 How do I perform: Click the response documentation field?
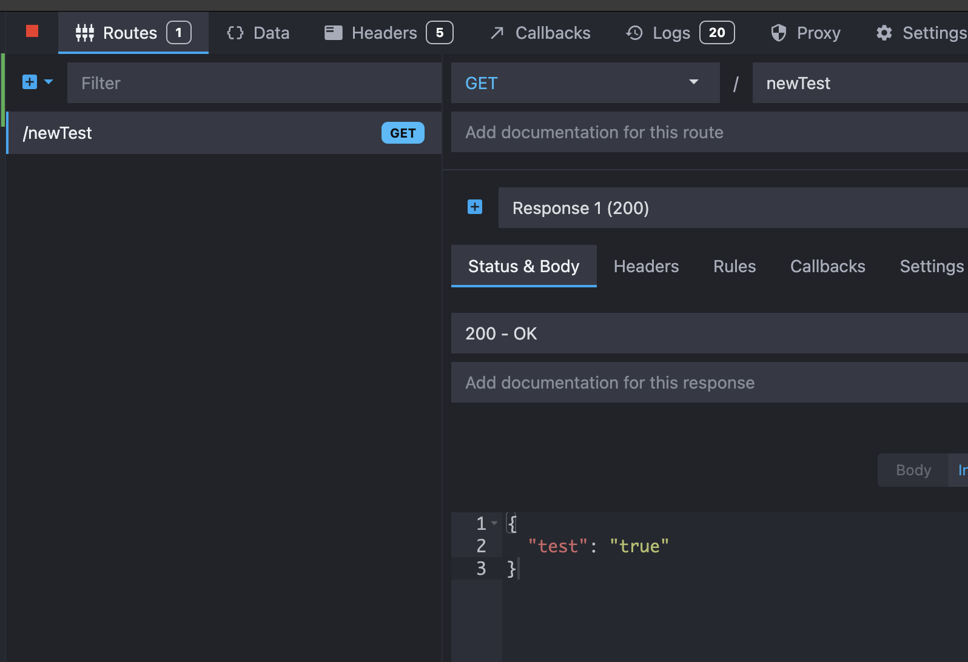tap(710, 383)
